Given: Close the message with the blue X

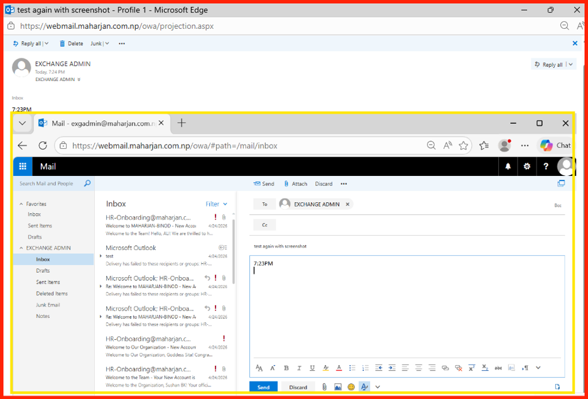Looking at the screenshot, I should pyautogui.click(x=575, y=43).
